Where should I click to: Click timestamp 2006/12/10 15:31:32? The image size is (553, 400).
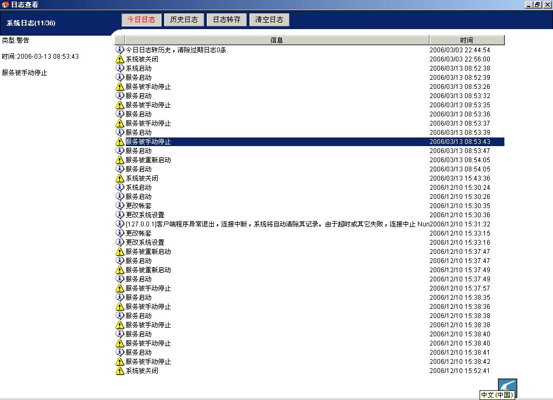[x=460, y=224]
